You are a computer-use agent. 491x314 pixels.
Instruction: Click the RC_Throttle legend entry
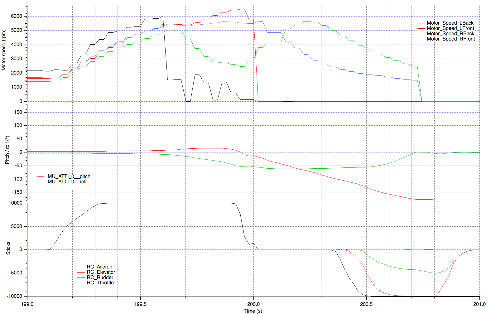95,283
